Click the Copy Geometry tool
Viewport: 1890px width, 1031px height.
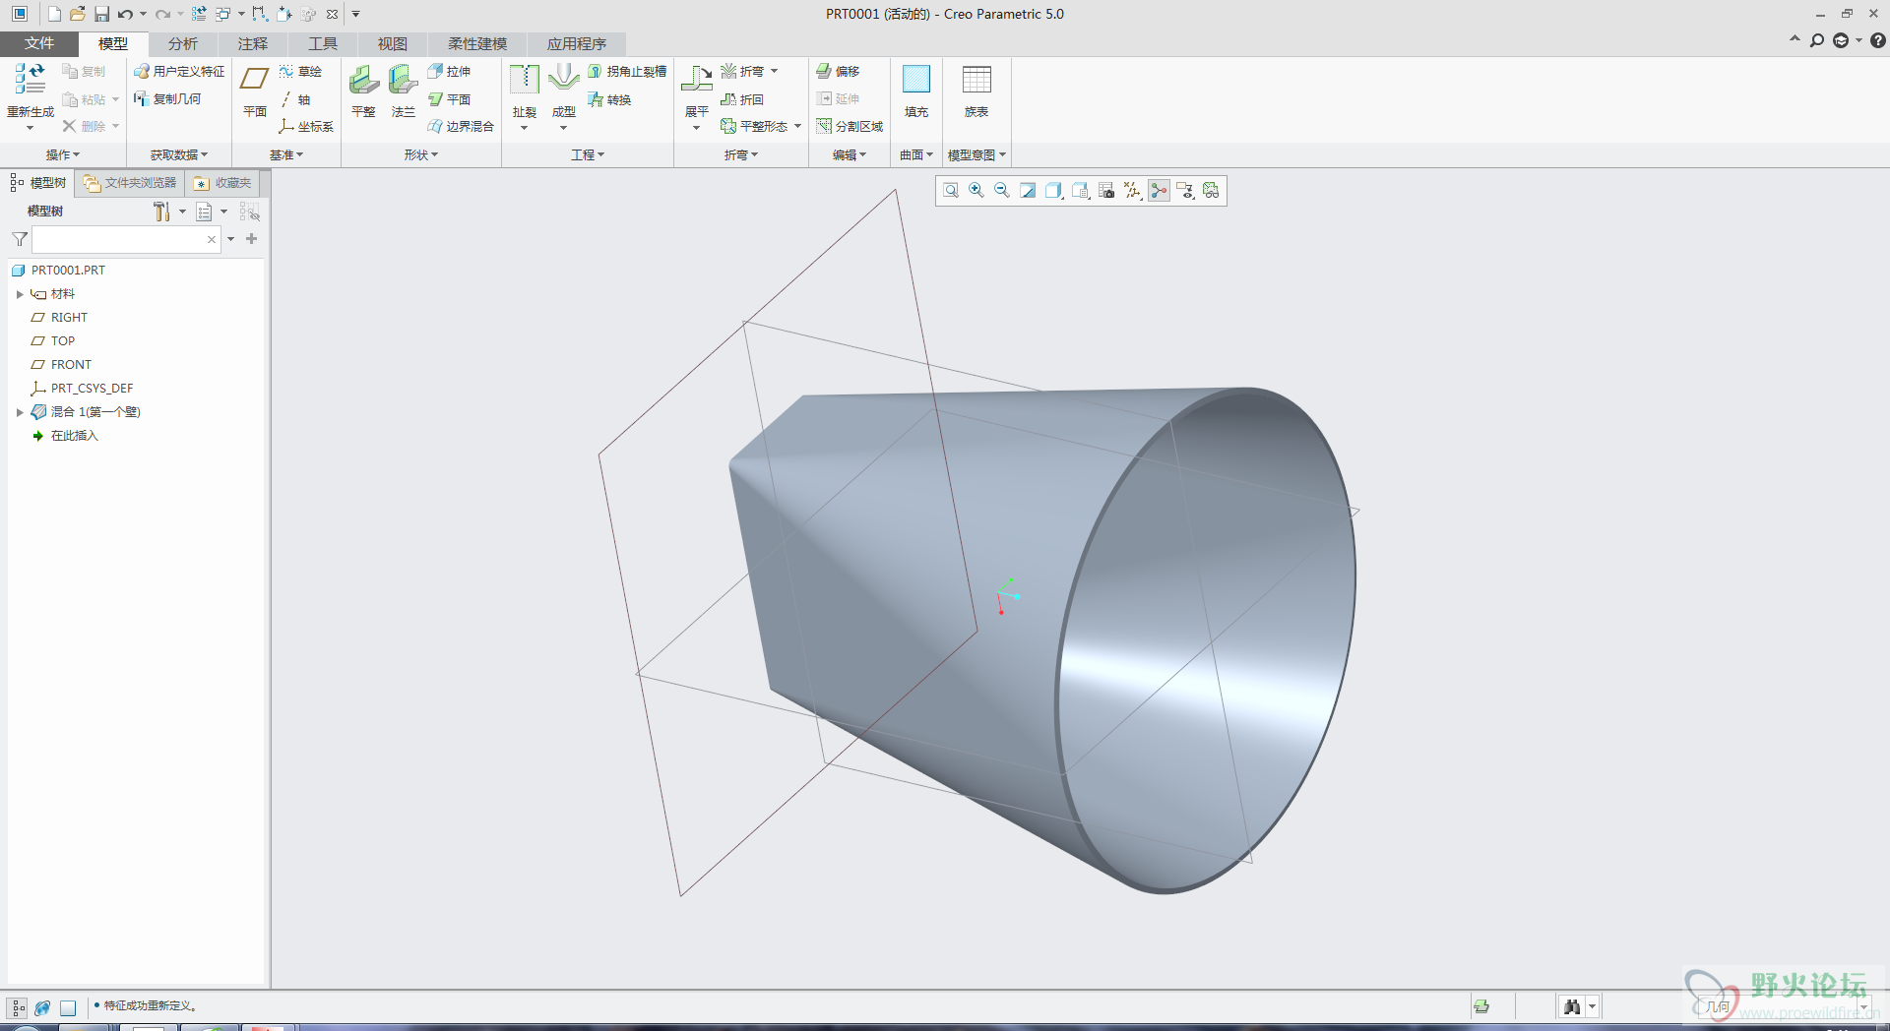(x=167, y=99)
